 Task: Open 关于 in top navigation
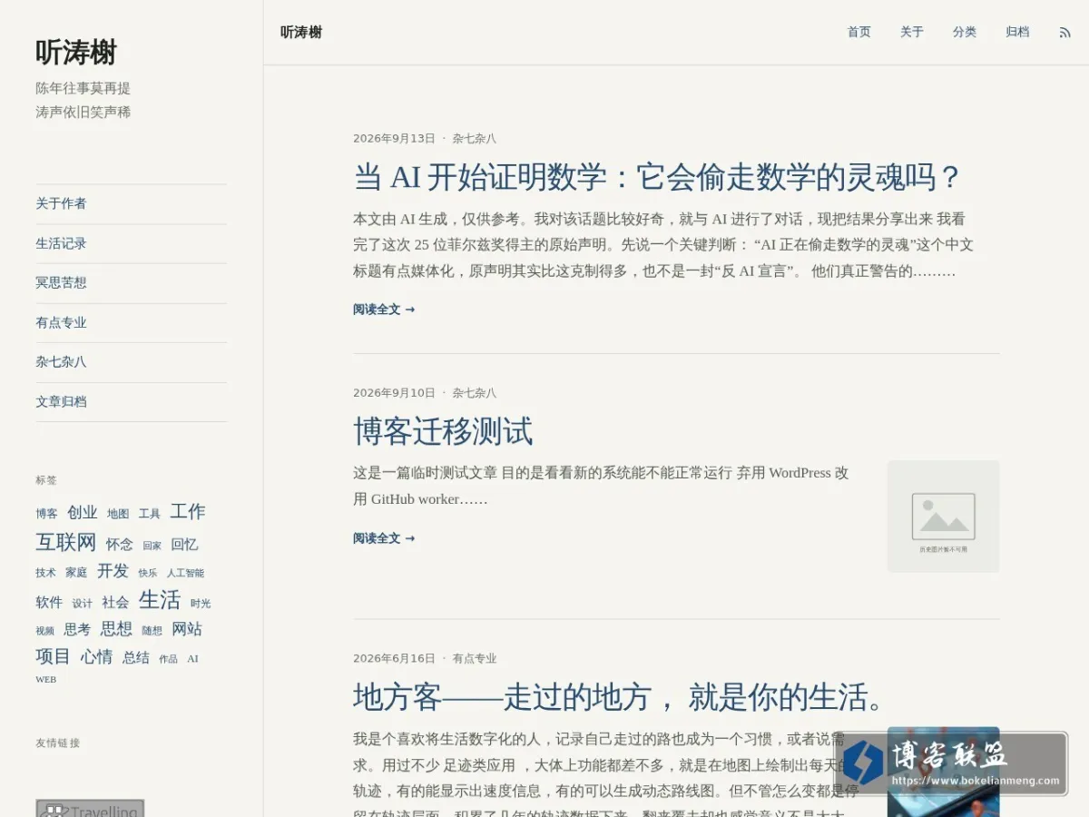tap(911, 32)
